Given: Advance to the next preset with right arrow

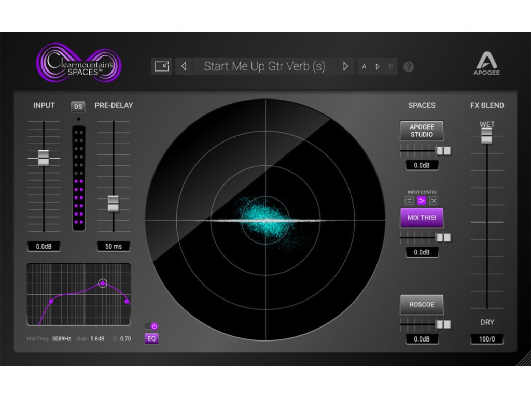Looking at the screenshot, I should point(345,66).
